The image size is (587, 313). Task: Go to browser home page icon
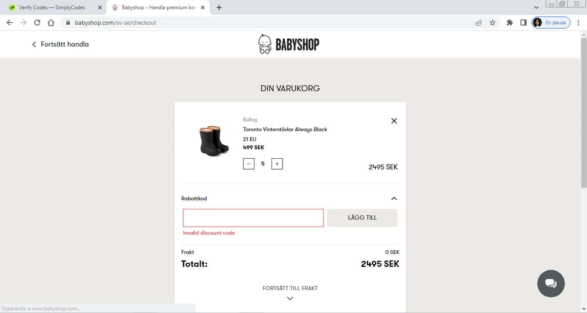click(x=51, y=23)
